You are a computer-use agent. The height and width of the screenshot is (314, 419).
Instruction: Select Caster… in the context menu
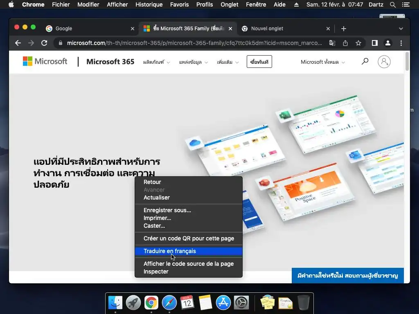pyautogui.click(x=189, y=226)
